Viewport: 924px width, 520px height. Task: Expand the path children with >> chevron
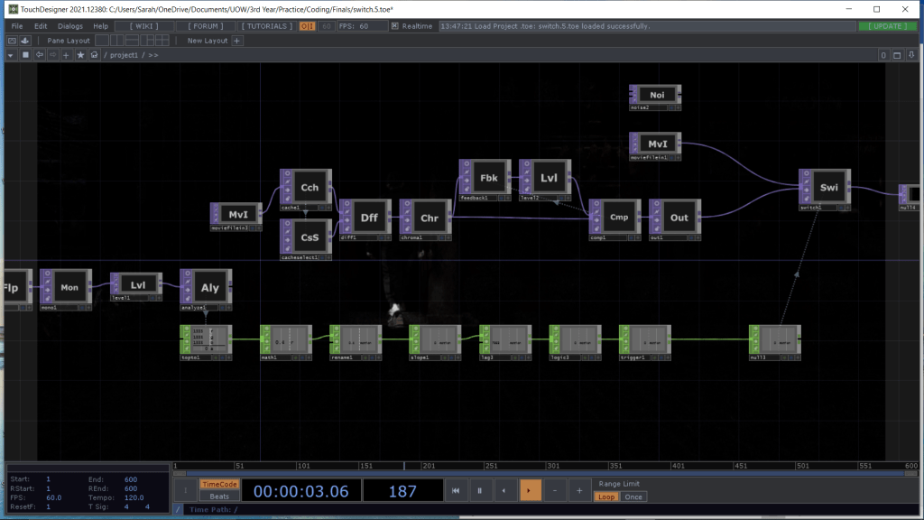point(154,55)
